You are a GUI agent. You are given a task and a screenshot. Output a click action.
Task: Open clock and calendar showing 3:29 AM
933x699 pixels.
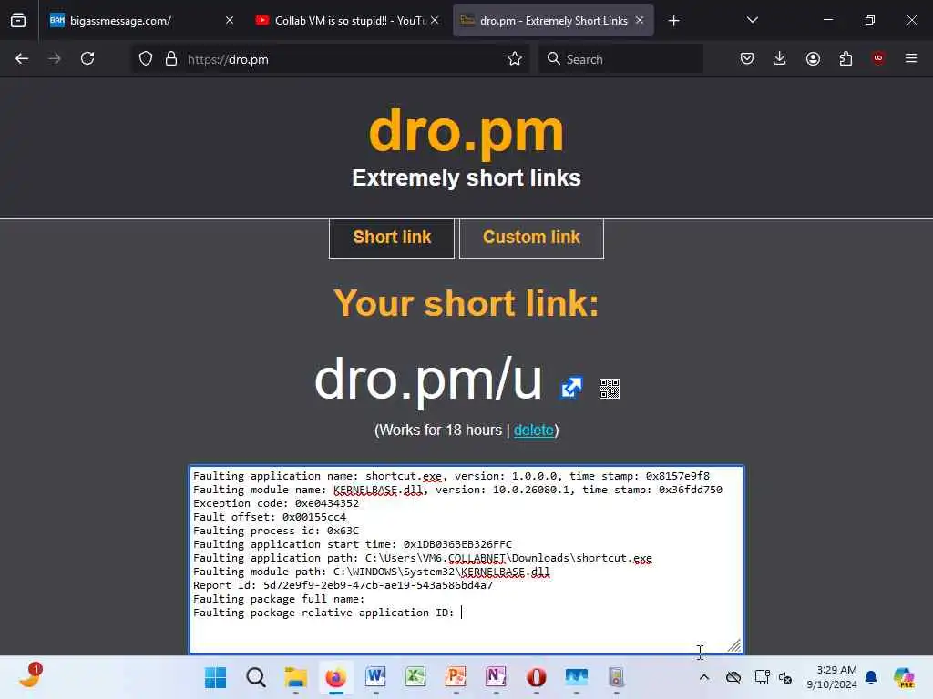pyautogui.click(x=831, y=677)
